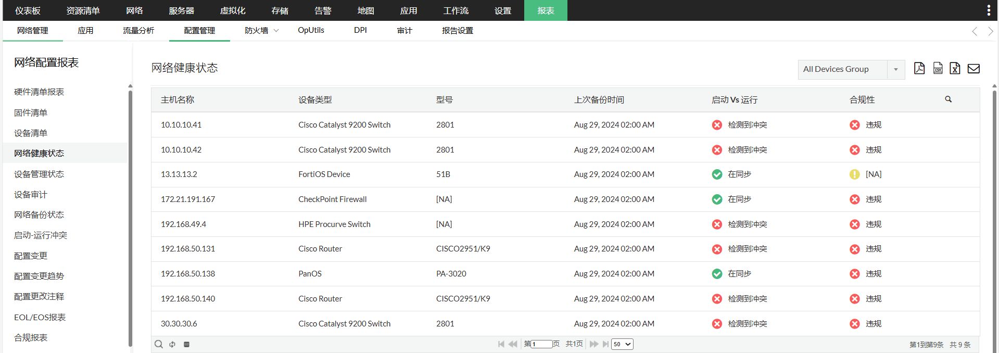Export report to Excel XLS
The height and width of the screenshot is (353, 999).
pos(955,68)
